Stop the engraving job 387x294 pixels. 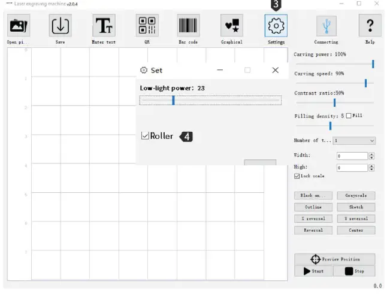click(x=355, y=271)
